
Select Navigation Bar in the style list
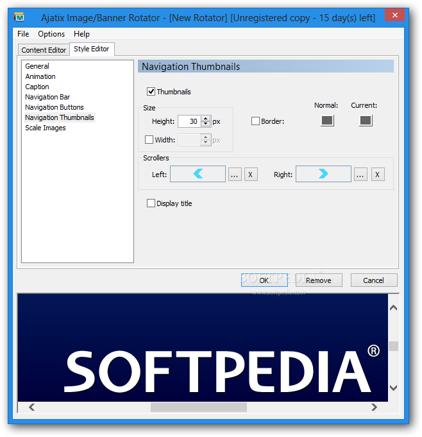tap(47, 97)
